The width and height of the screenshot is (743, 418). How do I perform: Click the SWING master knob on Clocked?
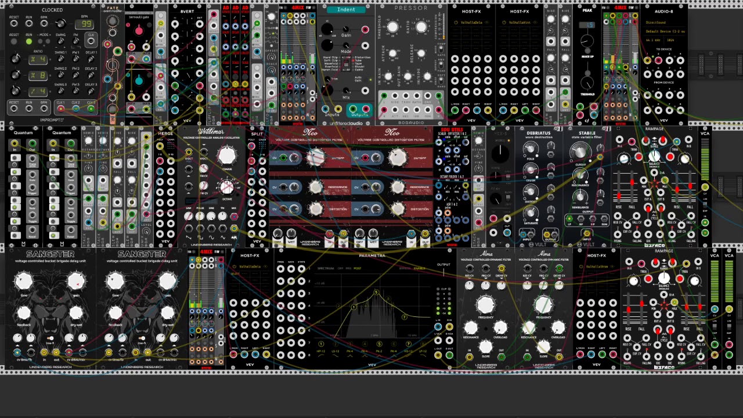click(x=60, y=42)
